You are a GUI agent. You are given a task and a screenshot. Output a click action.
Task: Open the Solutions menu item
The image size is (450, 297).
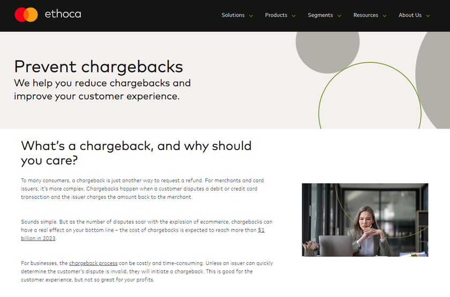233,15
